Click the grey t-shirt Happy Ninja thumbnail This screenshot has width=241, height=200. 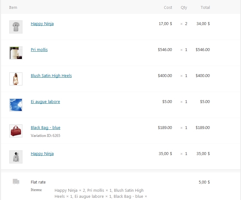coord(16,27)
